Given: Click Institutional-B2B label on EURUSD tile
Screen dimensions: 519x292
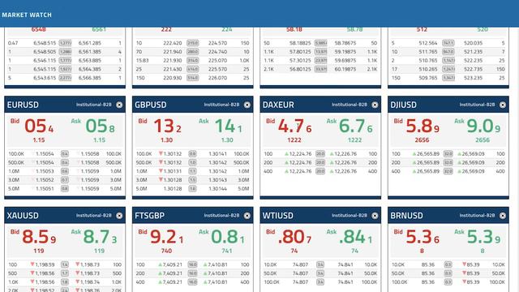Looking at the screenshot, I should pos(94,105).
